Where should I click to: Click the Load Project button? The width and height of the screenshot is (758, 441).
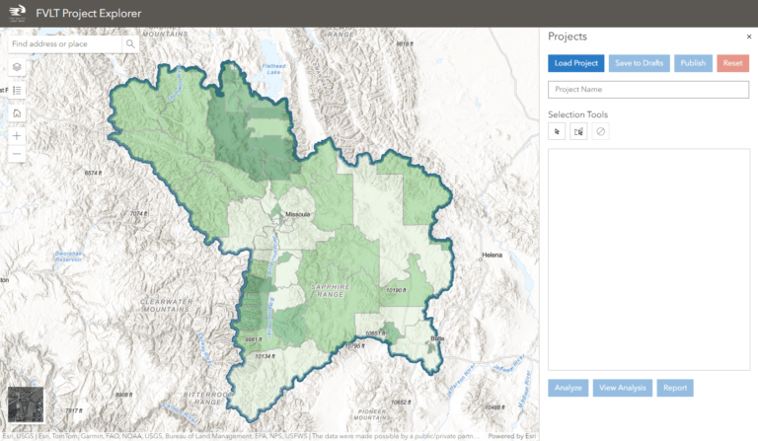pos(575,63)
